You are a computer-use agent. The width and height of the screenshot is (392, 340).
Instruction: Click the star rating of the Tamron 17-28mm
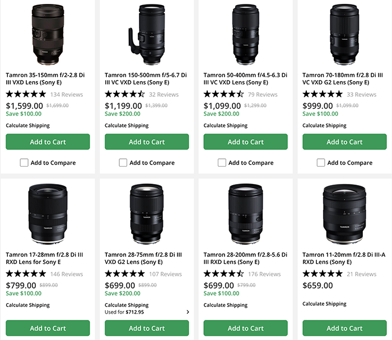26,274
